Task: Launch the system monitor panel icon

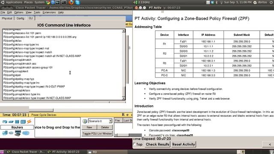Action: 58,3
